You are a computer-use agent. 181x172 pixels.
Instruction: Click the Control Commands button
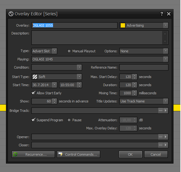pos(79,154)
